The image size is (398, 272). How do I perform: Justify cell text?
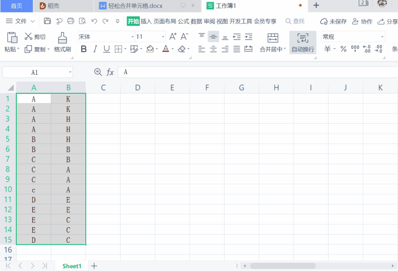[x=236, y=49]
